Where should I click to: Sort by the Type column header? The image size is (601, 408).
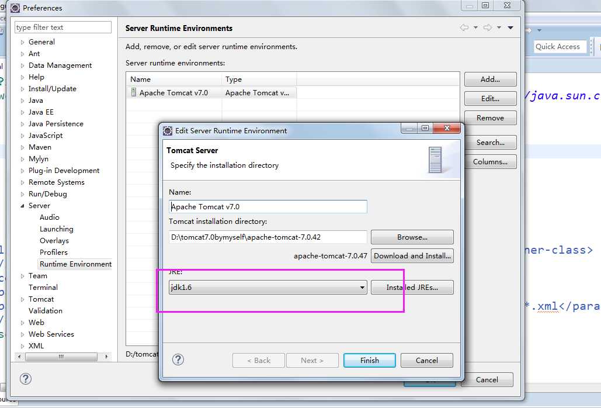[x=259, y=79]
